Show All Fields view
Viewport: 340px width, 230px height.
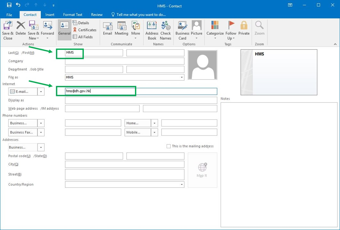point(84,37)
